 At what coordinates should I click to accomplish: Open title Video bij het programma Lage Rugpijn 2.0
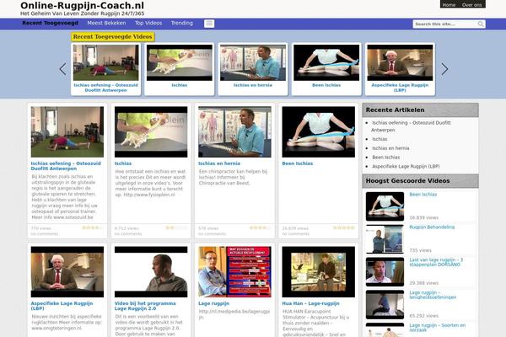(x=145, y=306)
